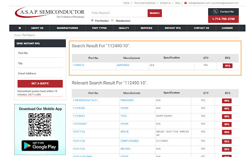Open part link 1.5M-NHG470uF-16v11...
The image size is (252, 157).
pos(86,100)
